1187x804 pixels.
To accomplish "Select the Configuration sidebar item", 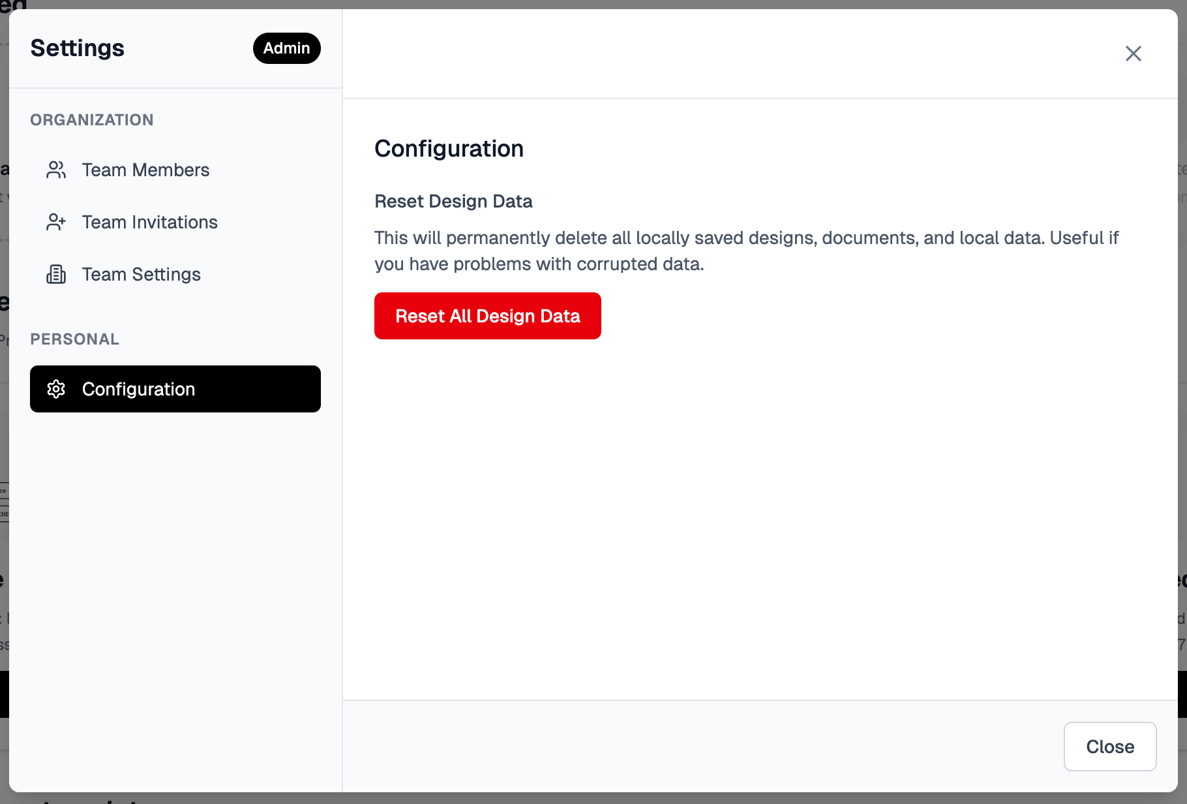I will click(x=175, y=389).
